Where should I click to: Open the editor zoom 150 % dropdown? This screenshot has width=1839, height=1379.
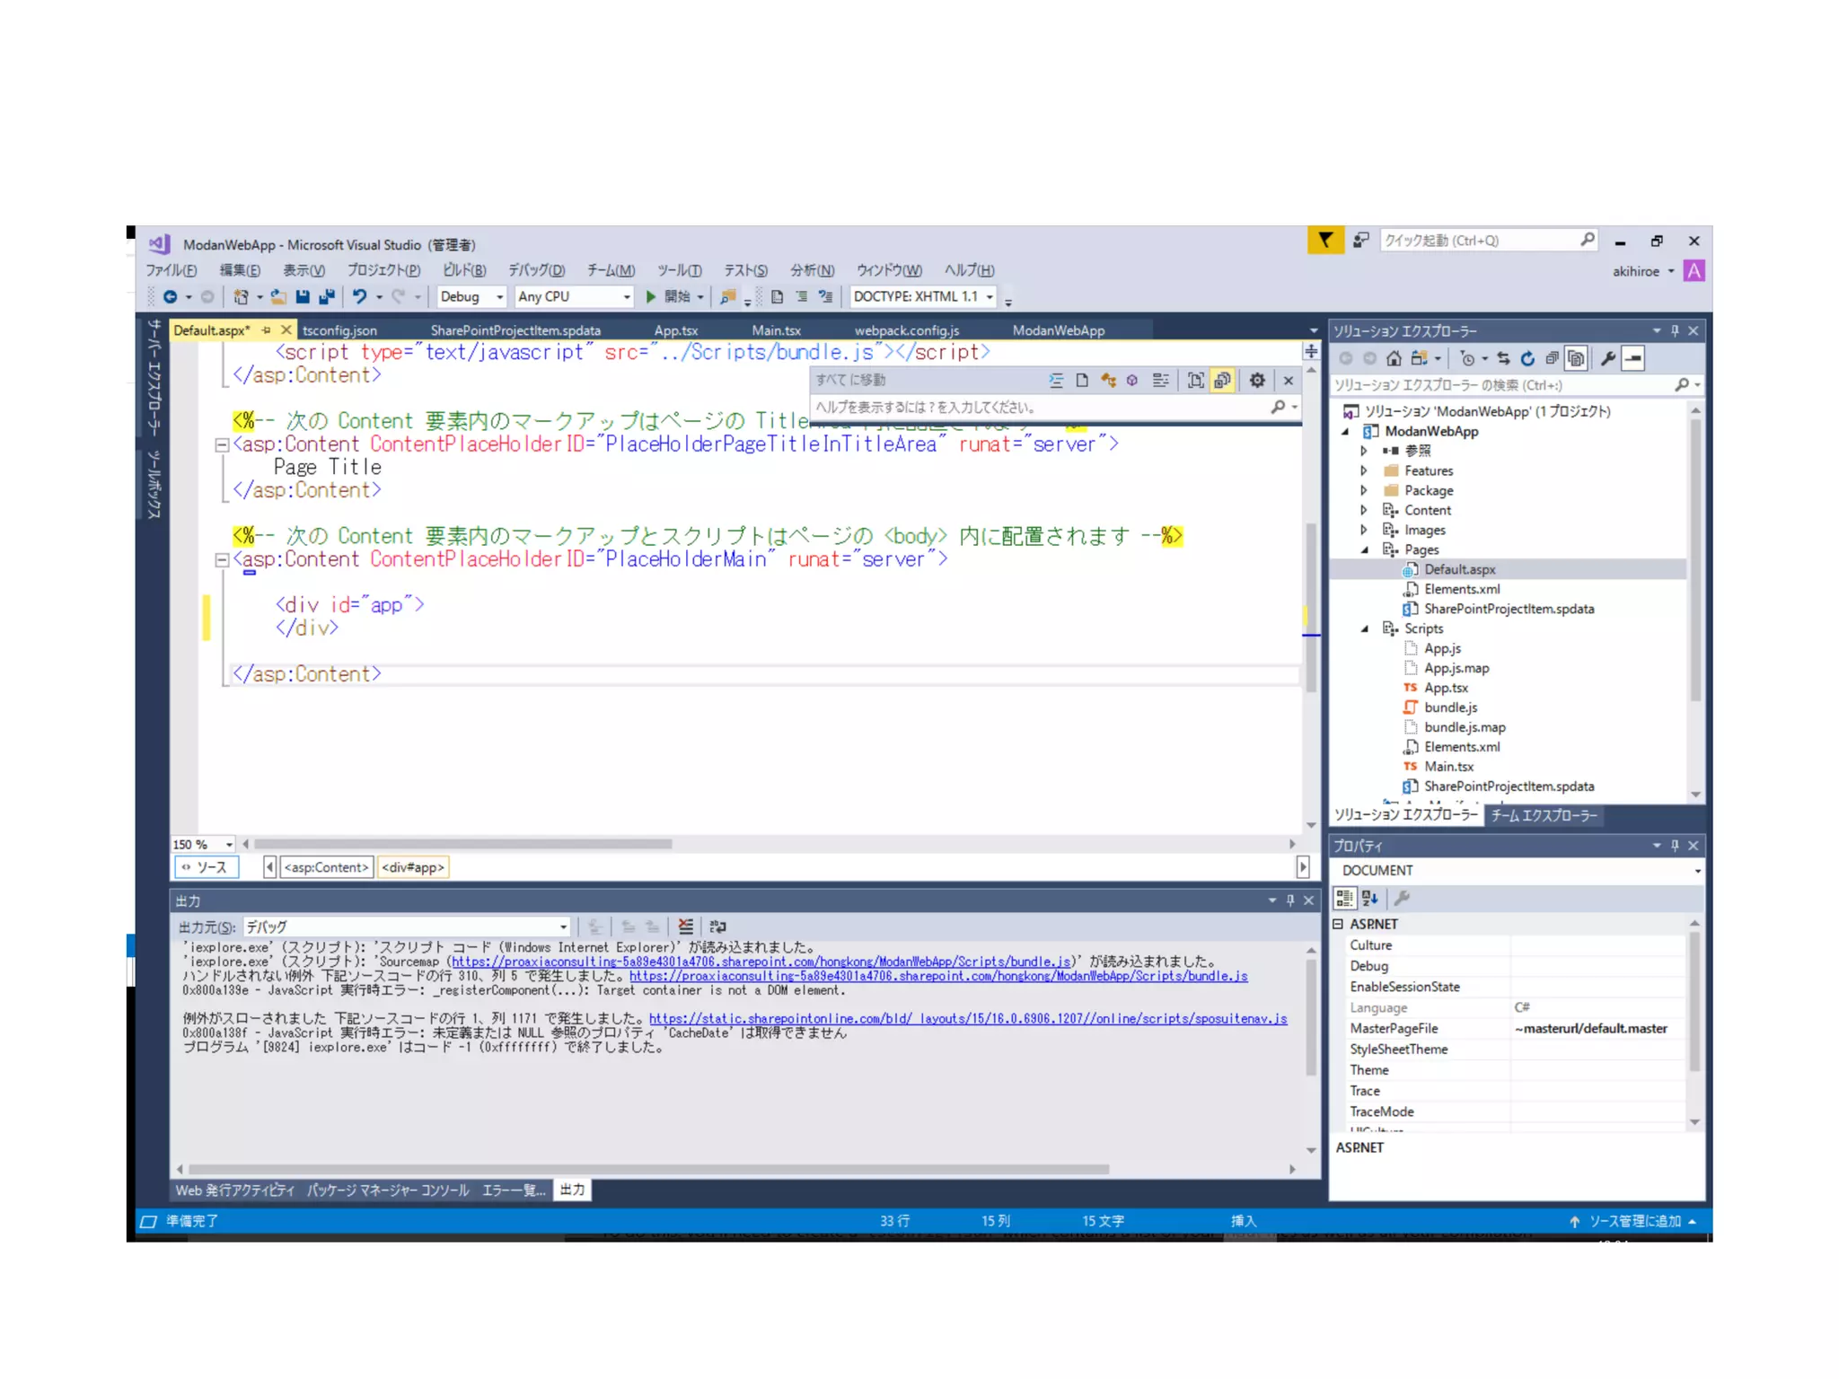(229, 845)
